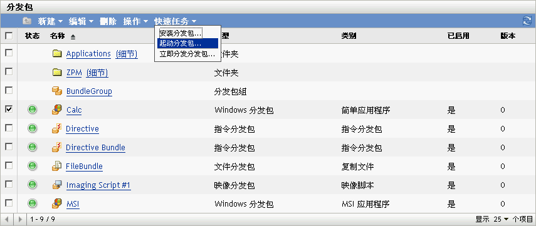Click the 已启用 column header
The image size is (536, 226).
tap(458, 36)
